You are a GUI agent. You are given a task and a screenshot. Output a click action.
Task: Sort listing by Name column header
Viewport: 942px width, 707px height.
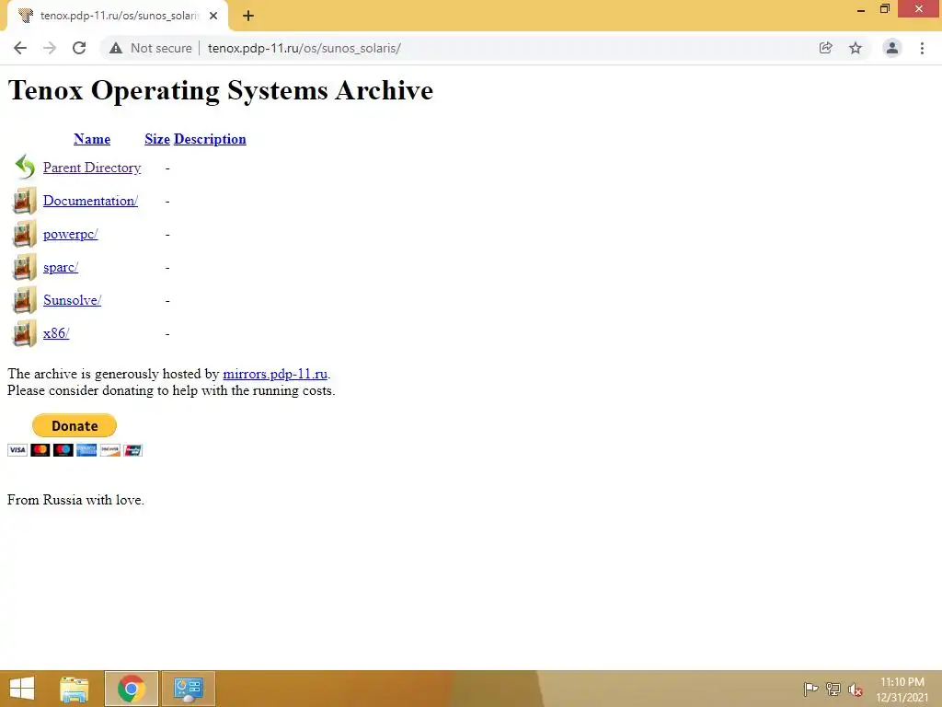click(x=92, y=139)
